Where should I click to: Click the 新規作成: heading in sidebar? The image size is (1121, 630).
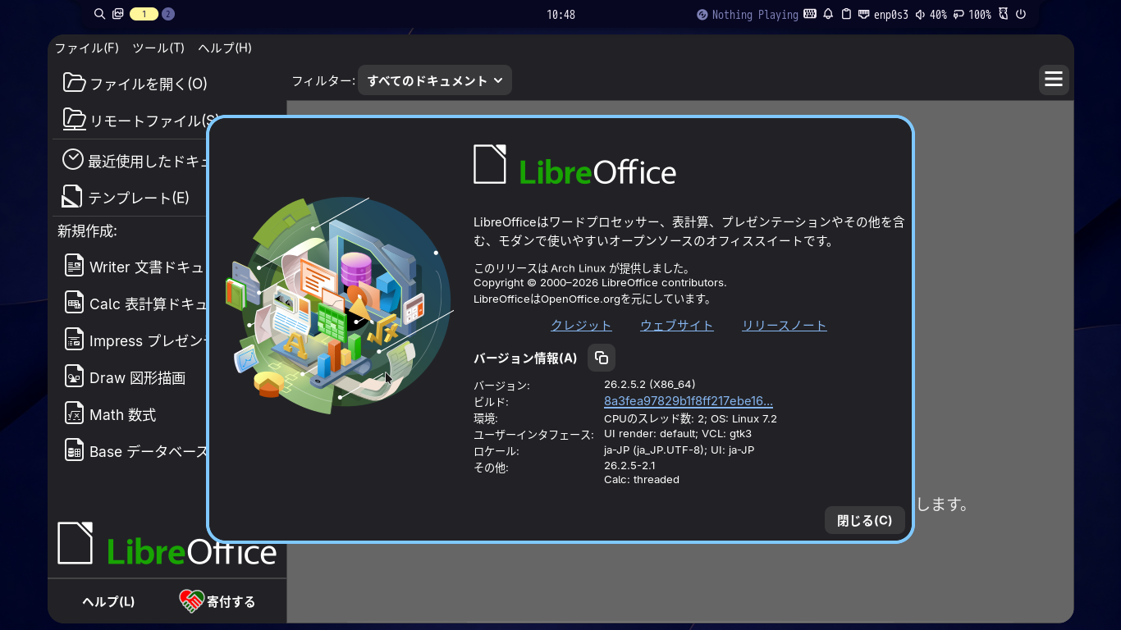click(x=87, y=231)
